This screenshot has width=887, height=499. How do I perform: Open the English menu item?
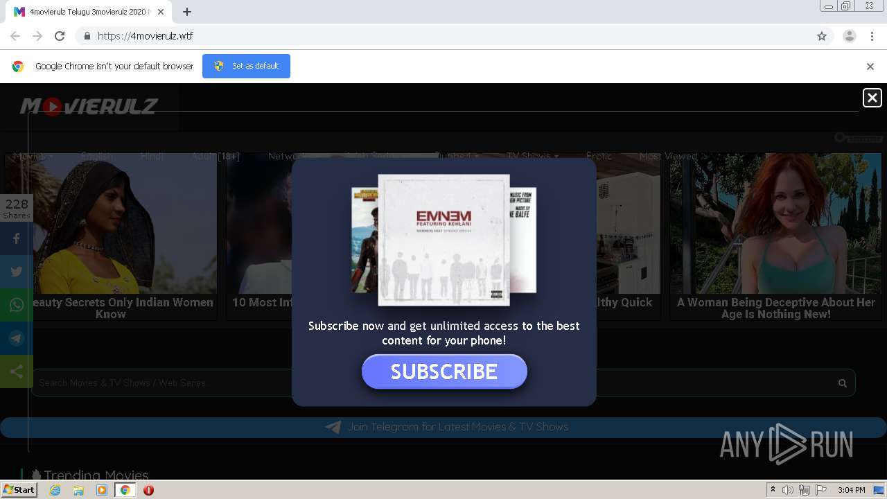pyautogui.click(x=98, y=156)
